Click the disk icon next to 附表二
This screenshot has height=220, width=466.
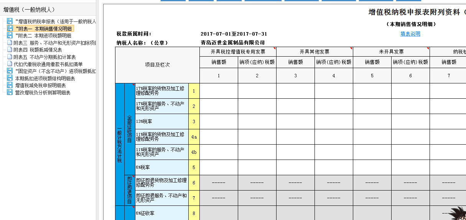(10, 36)
